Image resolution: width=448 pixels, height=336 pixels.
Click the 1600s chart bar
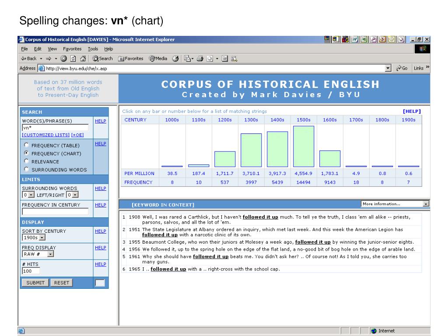click(330, 158)
